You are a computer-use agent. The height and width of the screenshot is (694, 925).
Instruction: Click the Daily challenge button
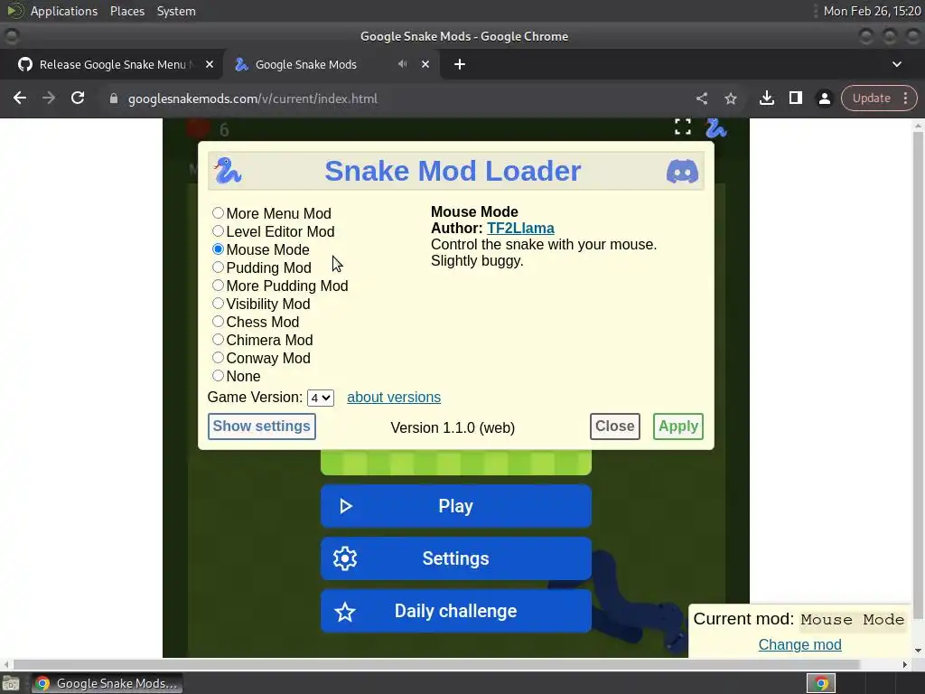point(456,612)
